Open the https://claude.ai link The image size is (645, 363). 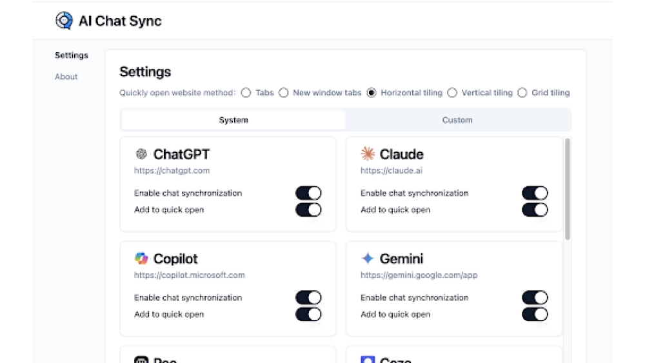[x=392, y=171]
